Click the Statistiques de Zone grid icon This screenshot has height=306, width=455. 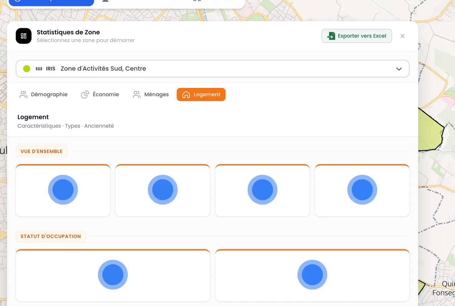pyautogui.click(x=24, y=36)
